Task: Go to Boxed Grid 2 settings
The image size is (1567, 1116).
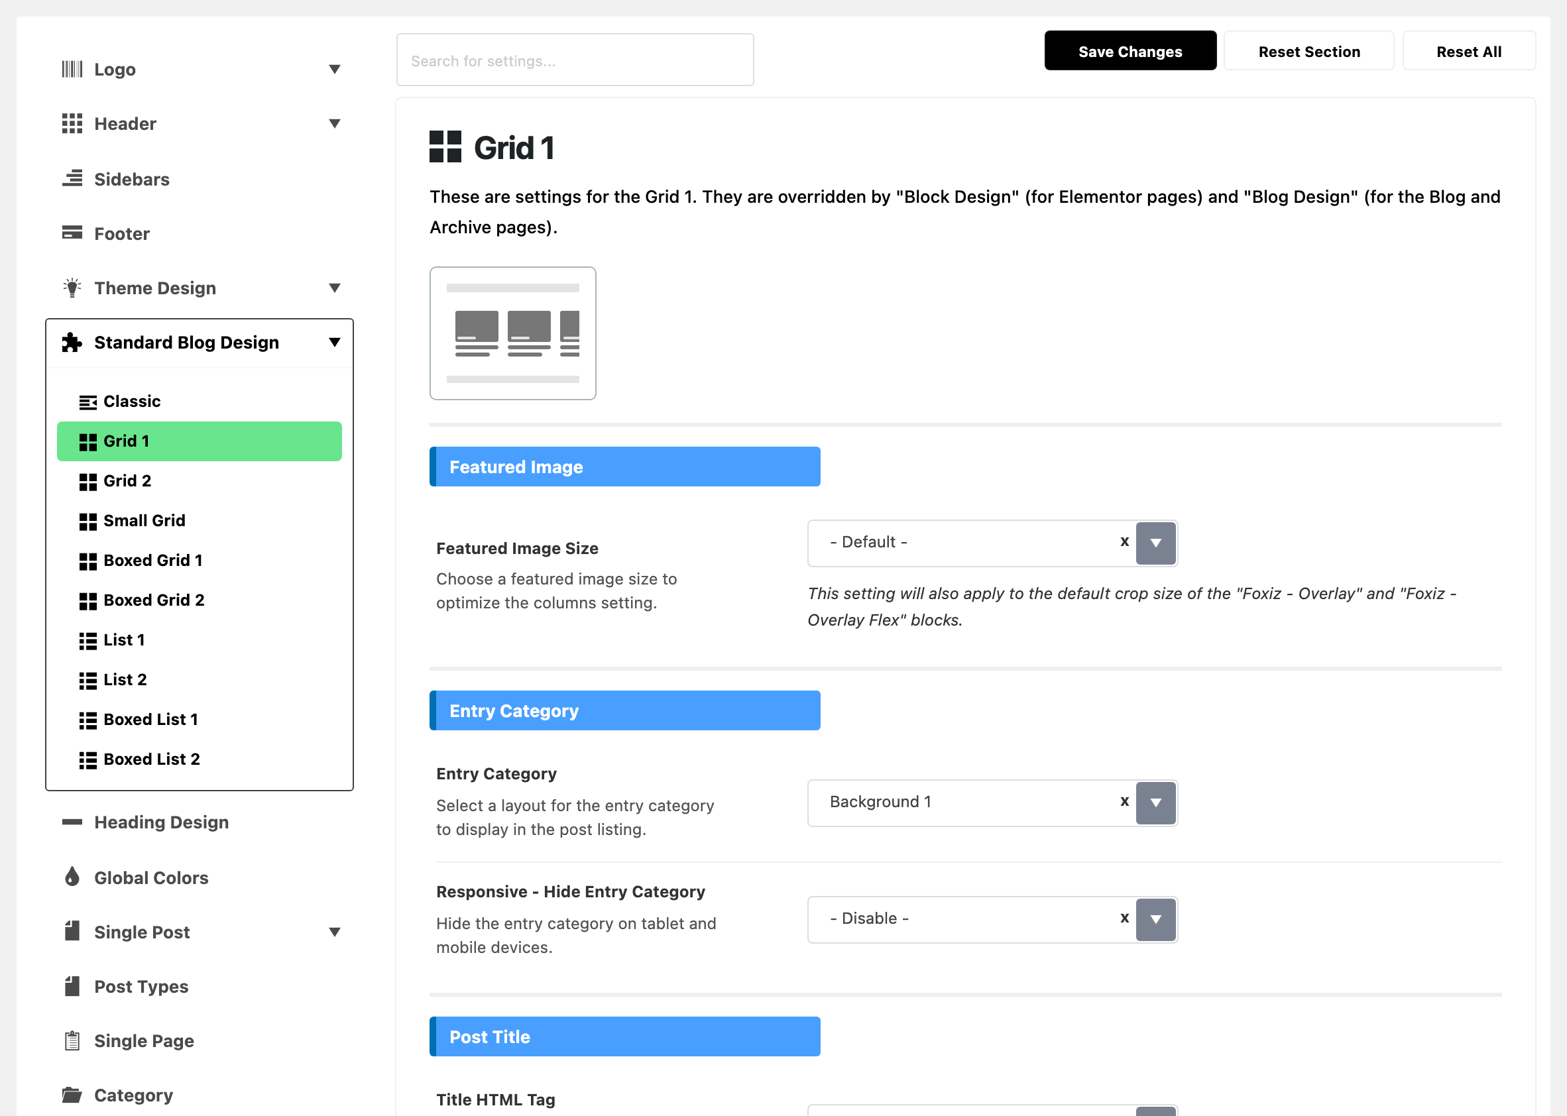Action: (x=200, y=600)
